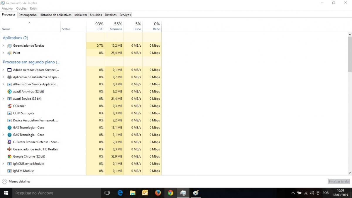The height and width of the screenshot is (198, 352).
Task: Click the 13,1 MB GAS Tecnologia icon
Action: pos(9,128)
